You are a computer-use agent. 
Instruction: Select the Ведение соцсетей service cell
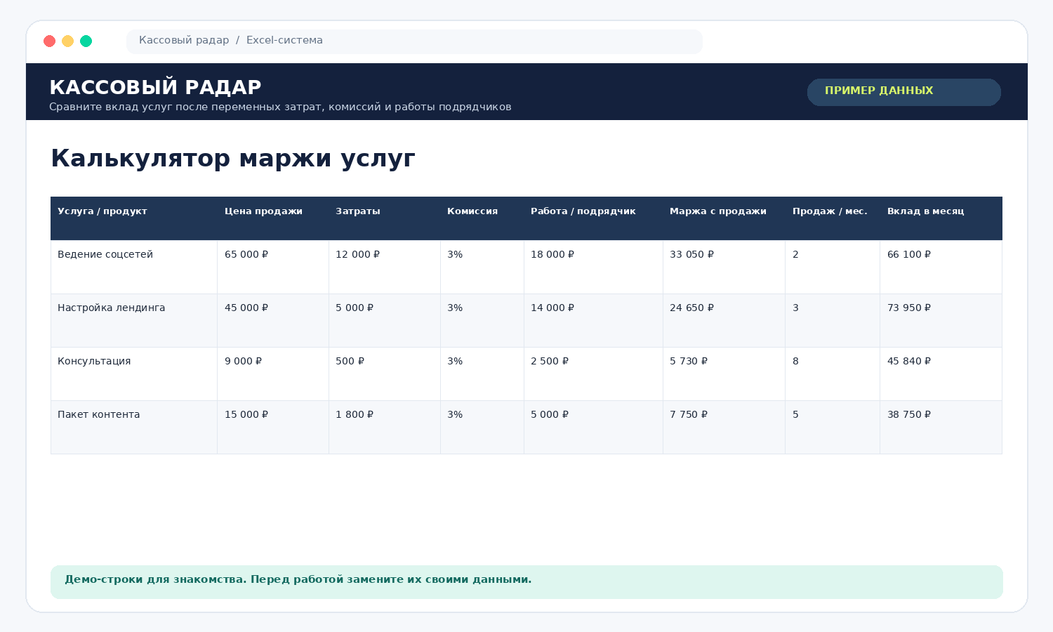134,267
